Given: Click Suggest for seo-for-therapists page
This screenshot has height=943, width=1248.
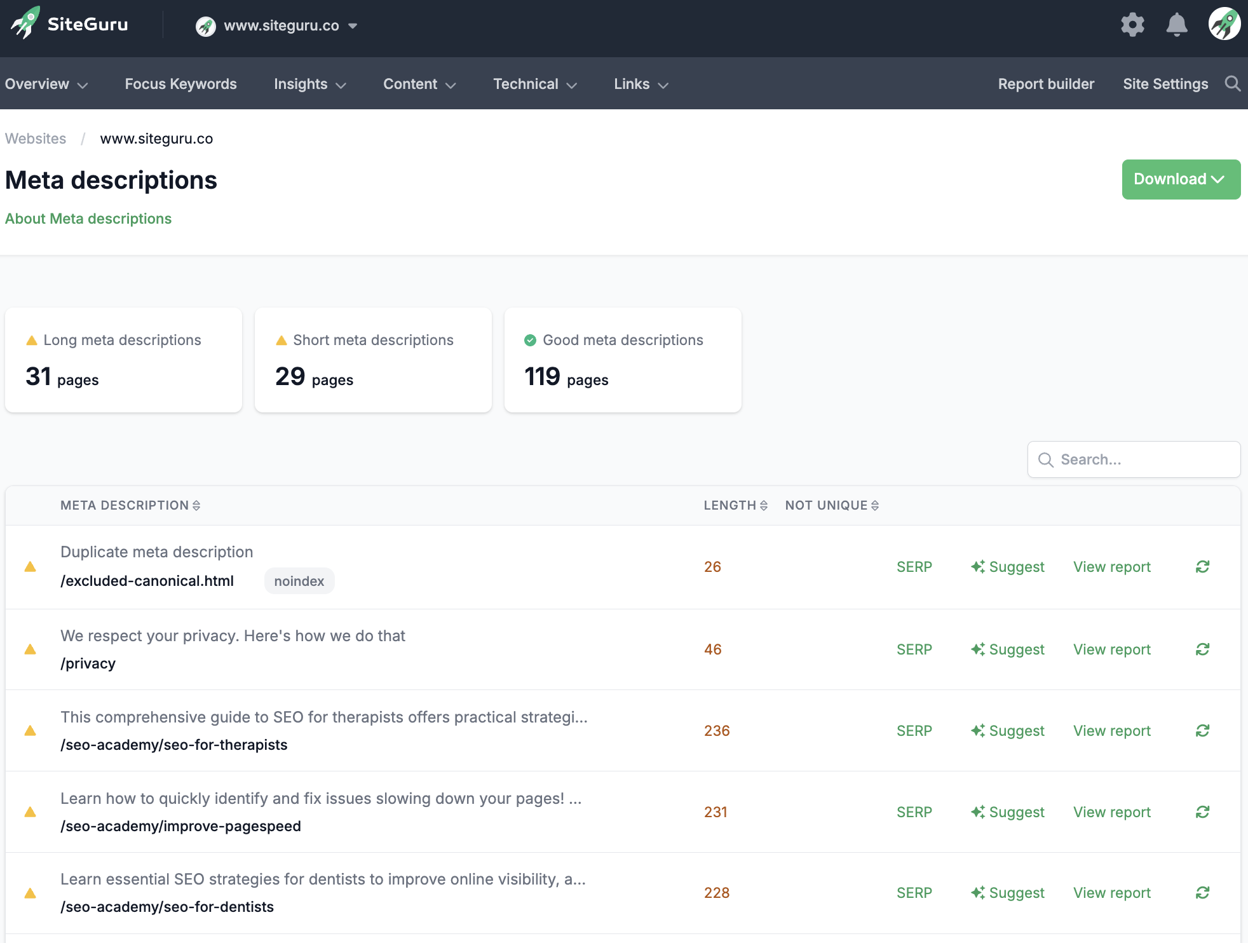Looking at the screenshot, I should coord(1008,731).
